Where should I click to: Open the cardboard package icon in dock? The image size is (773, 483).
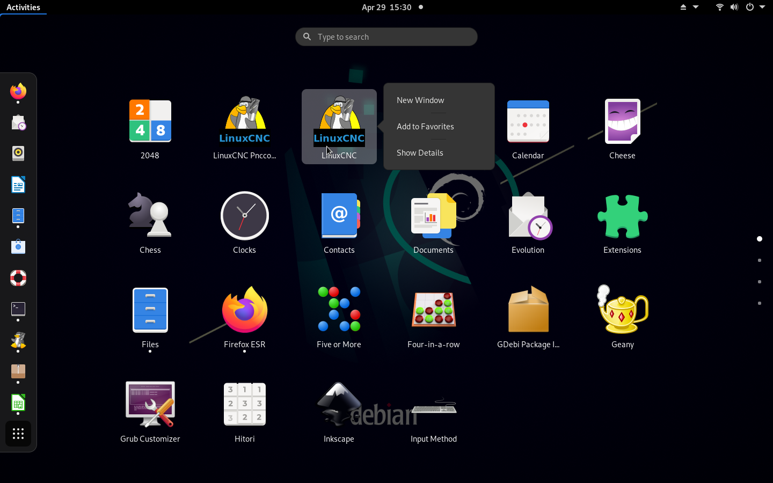[18, 371]
